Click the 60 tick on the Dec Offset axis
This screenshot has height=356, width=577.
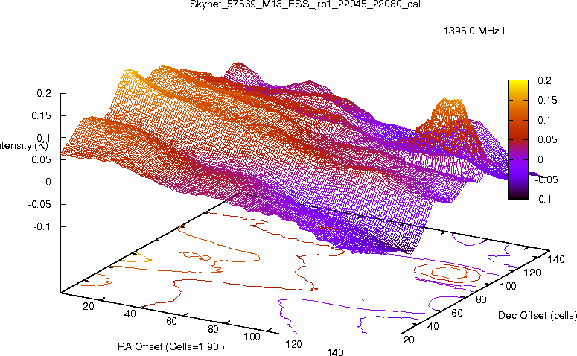456,313
